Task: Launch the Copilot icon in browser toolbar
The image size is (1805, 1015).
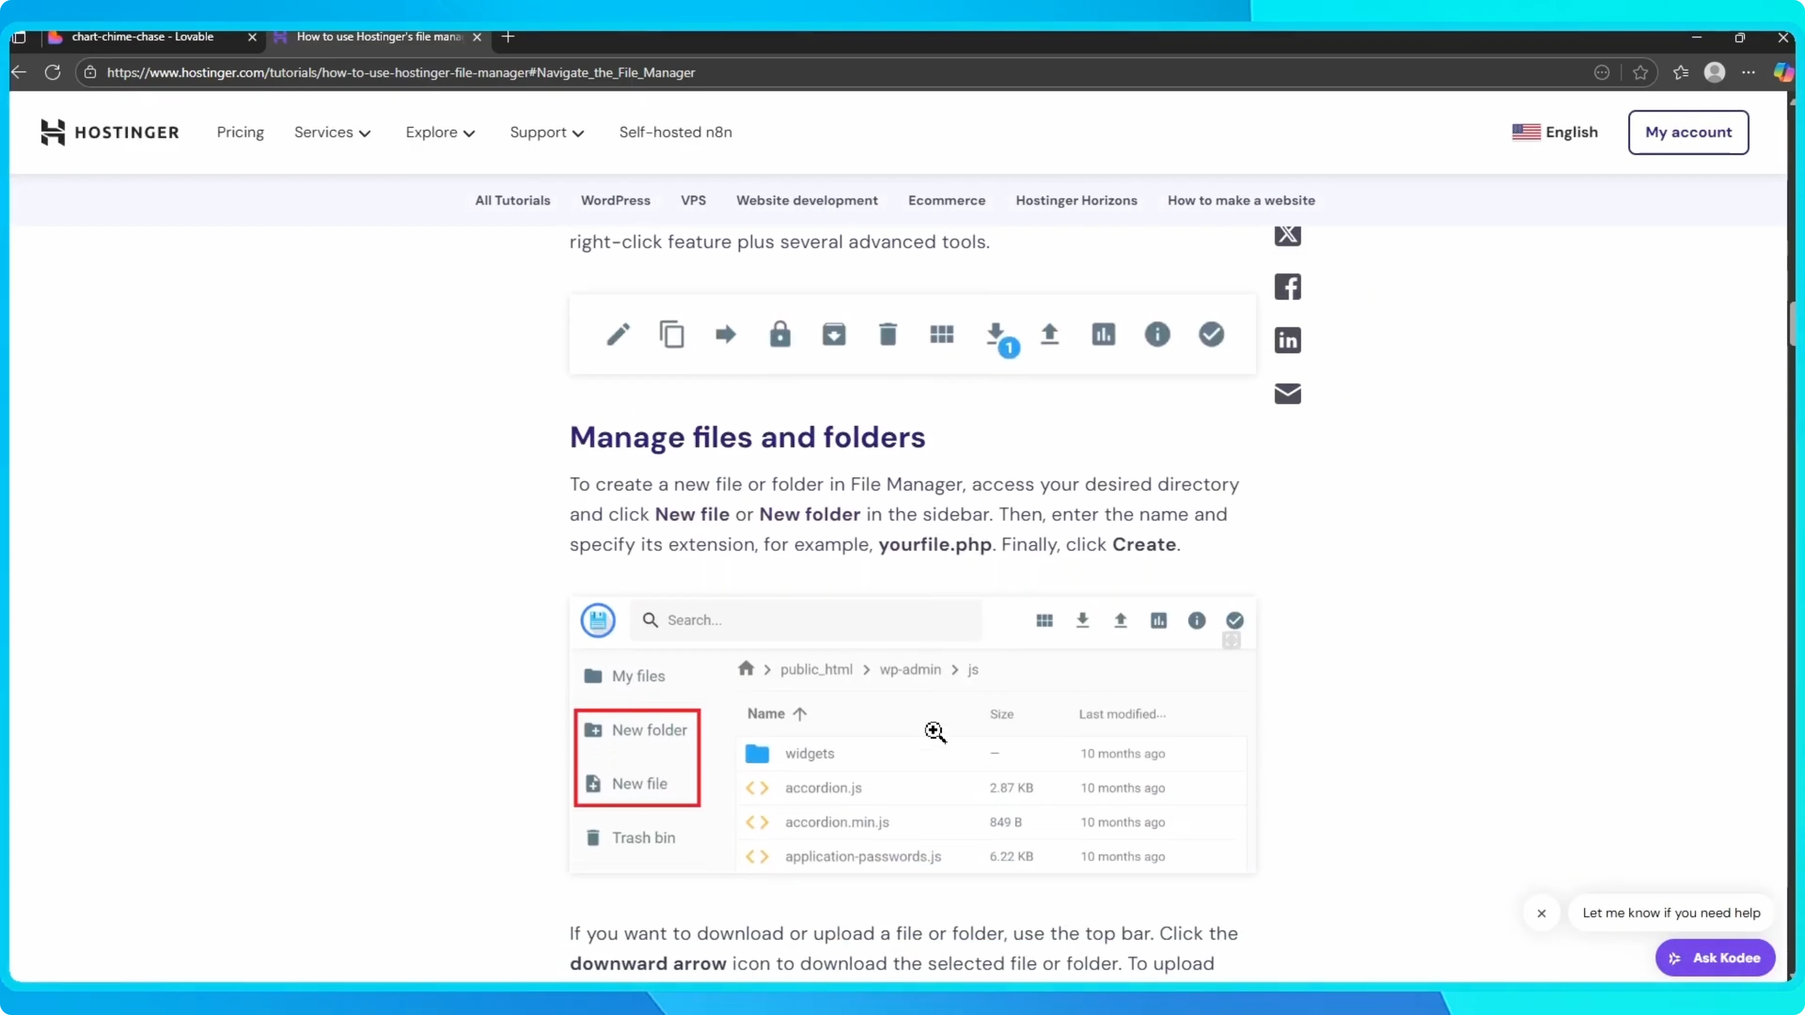Action: (1783, 72)
